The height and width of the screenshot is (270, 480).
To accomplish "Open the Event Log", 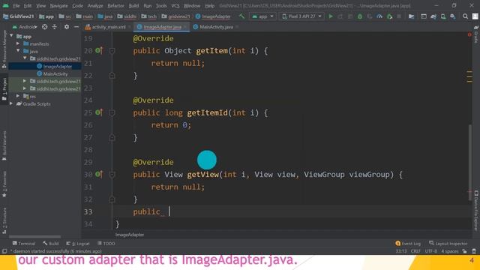I will pyautogui.click(x=408, y=243).
